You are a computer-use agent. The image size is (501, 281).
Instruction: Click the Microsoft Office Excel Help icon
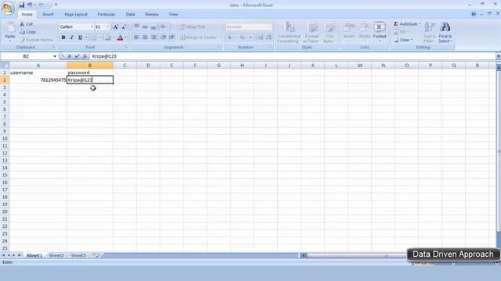tap(474, 14)
